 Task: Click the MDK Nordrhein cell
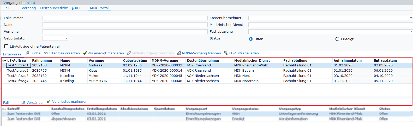pyautogui.click(x=258, y=81)
